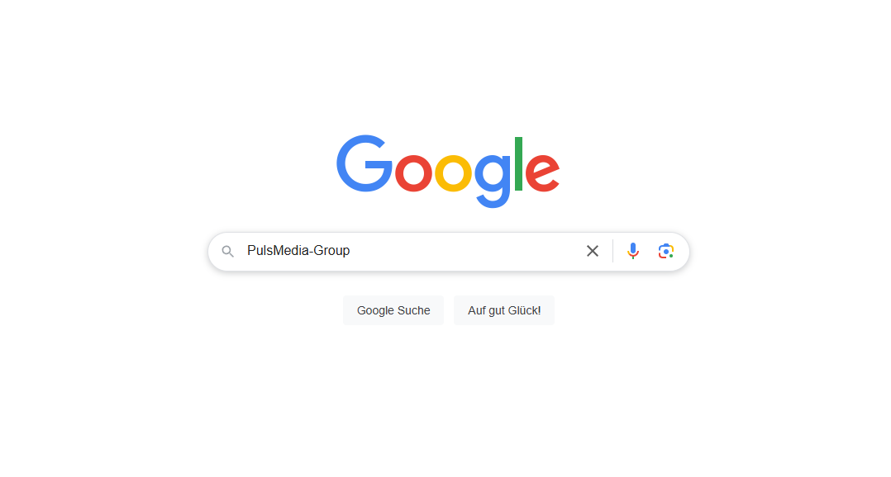This screenshot has height=477, width=891.
Task: Open Google Lens image search camera icon
Action: (666, 251)
